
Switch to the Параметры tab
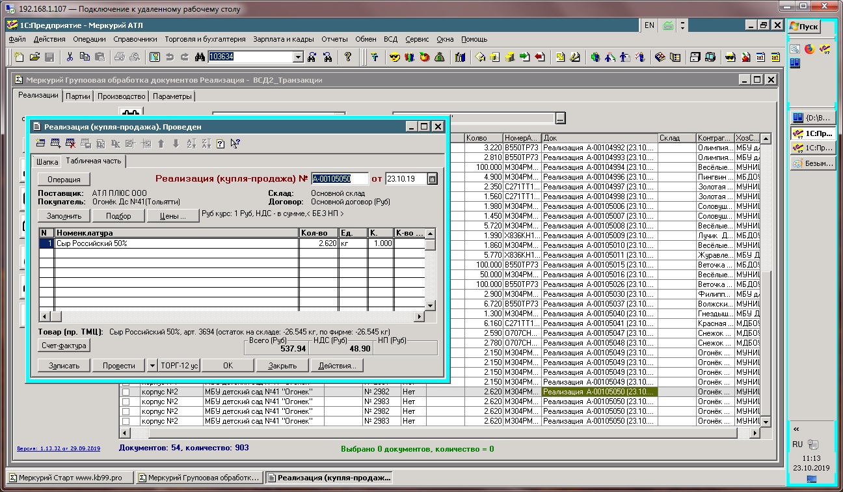click(x=172, y=96)
